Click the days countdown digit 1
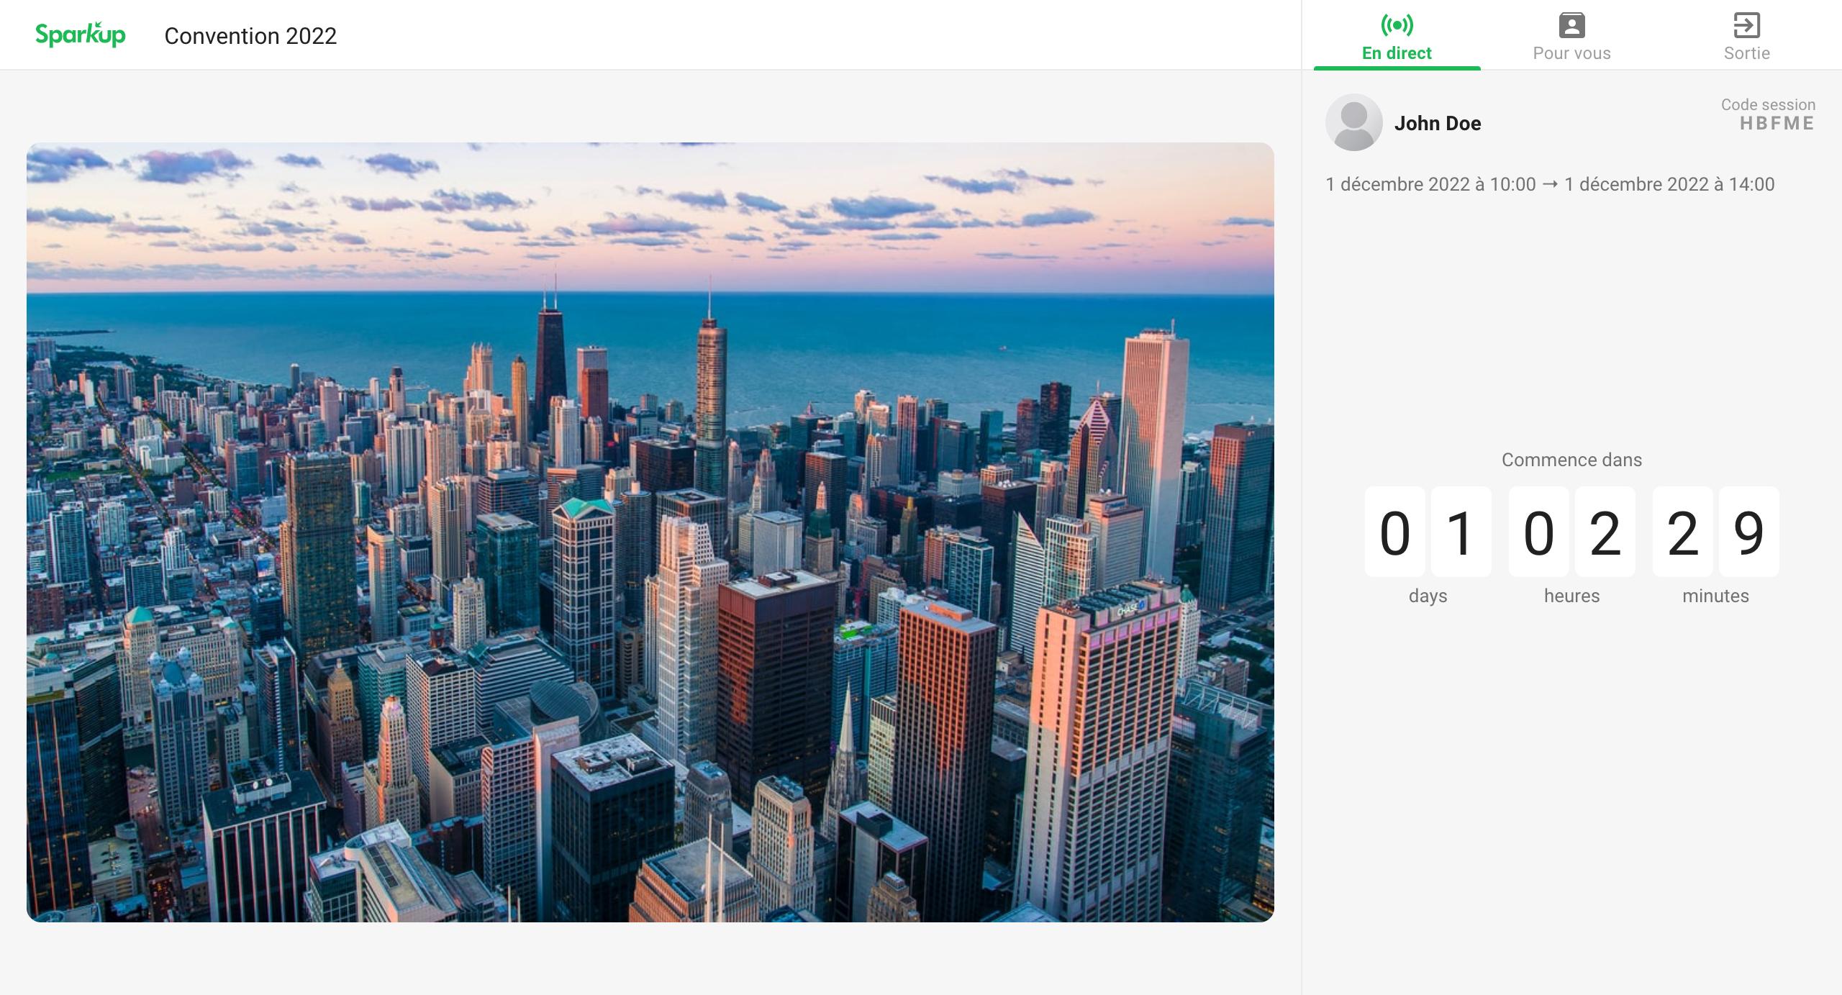Screen dimensions: 1842x995 1461,532
